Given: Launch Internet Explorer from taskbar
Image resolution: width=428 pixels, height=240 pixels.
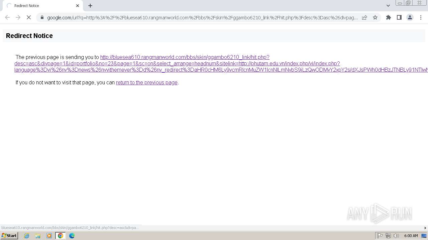Looking at the screenshot, I should (26, 236).
